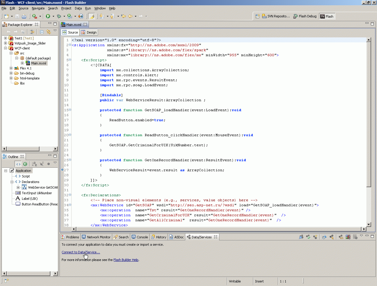Click the Mark Occurrences highlighter icon

click(x=92, y=16)
